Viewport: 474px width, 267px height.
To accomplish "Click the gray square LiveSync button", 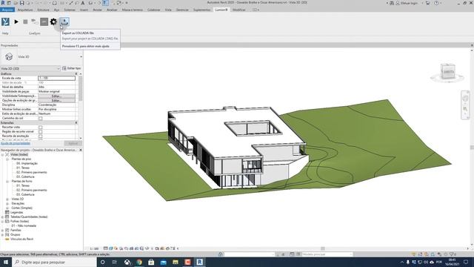I will (x=44, y=22).
